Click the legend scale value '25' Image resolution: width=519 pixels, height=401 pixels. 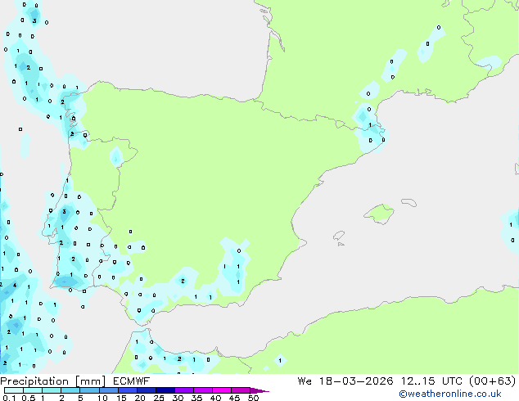tap(159, 398)
